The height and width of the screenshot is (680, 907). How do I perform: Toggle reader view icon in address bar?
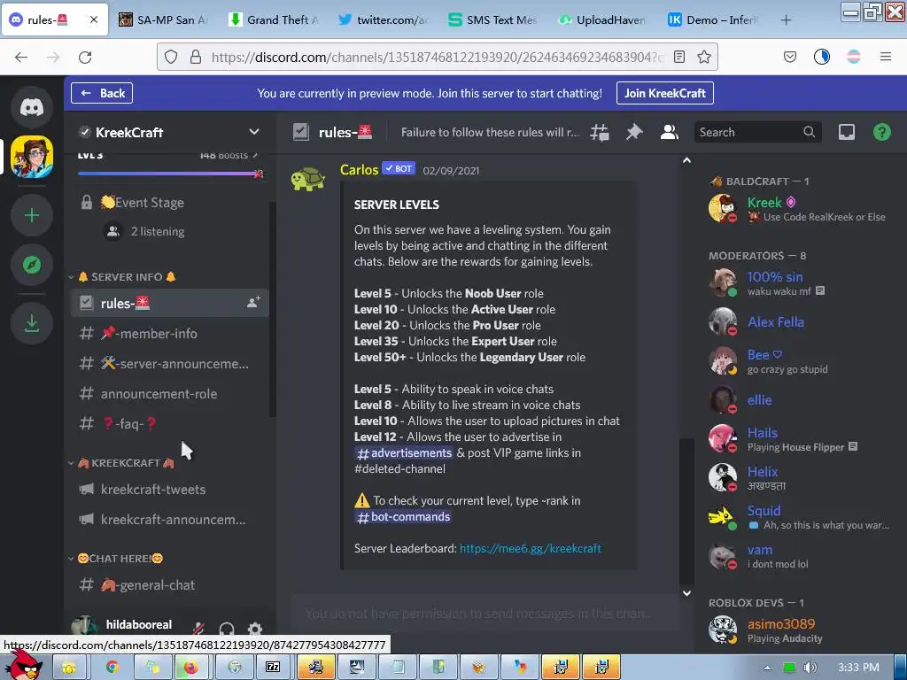pyautogui.click(x=679, y=57)
